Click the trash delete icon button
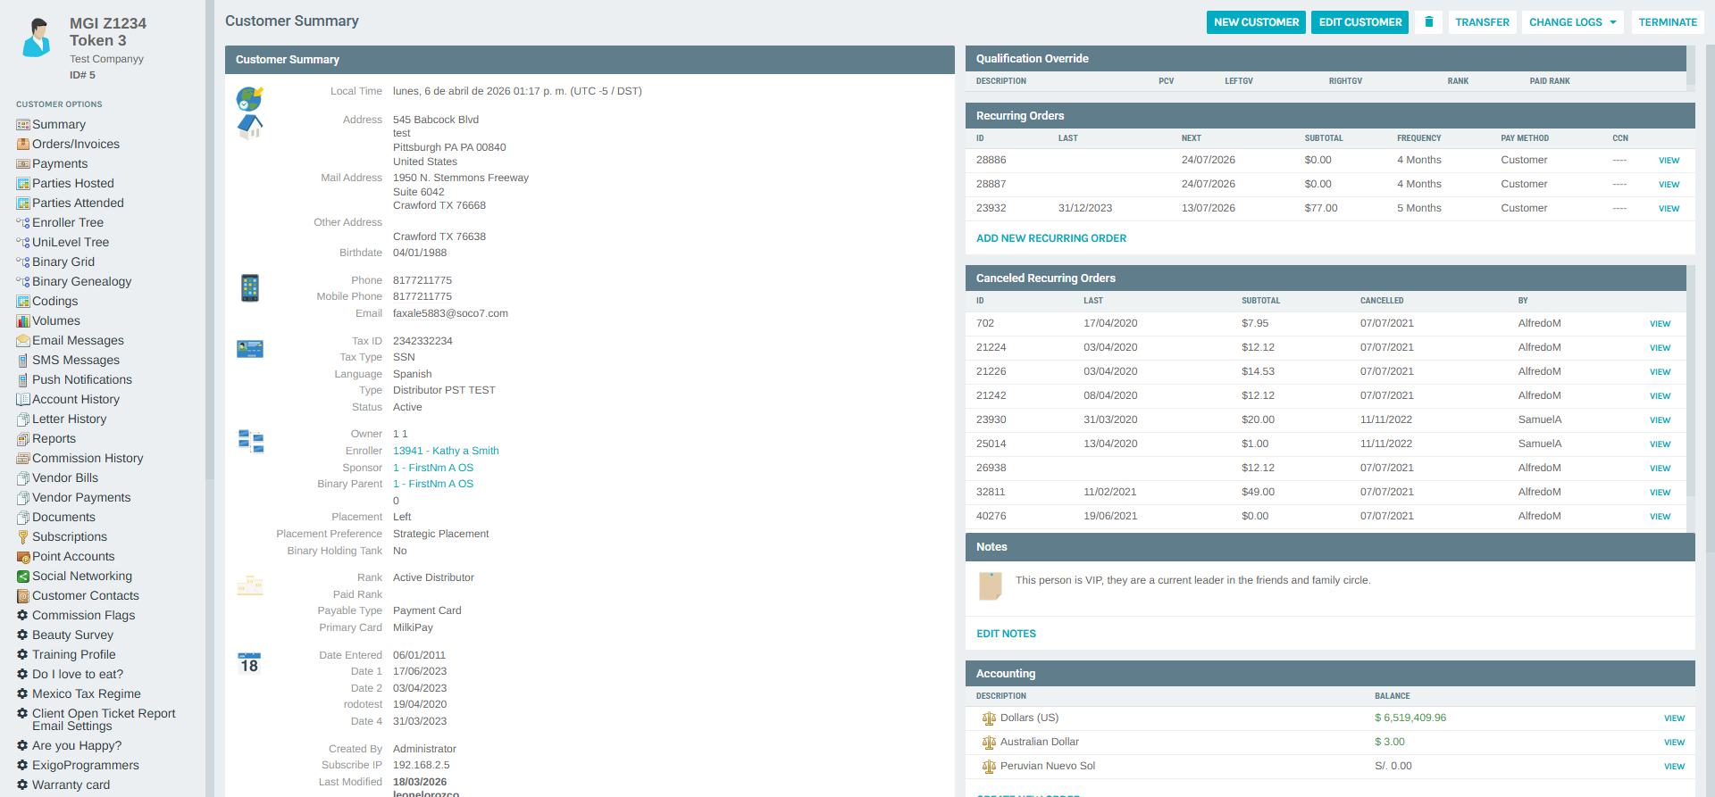 coord(1428,22)
